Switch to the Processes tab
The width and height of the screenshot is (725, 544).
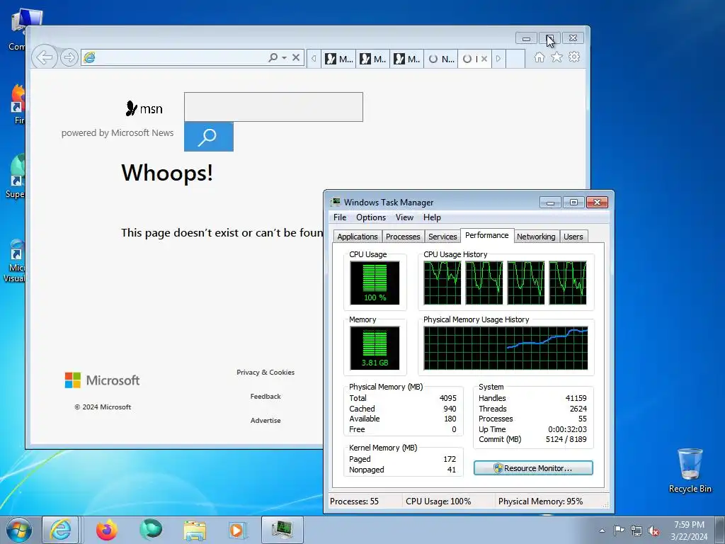click(x=403, y=237)
